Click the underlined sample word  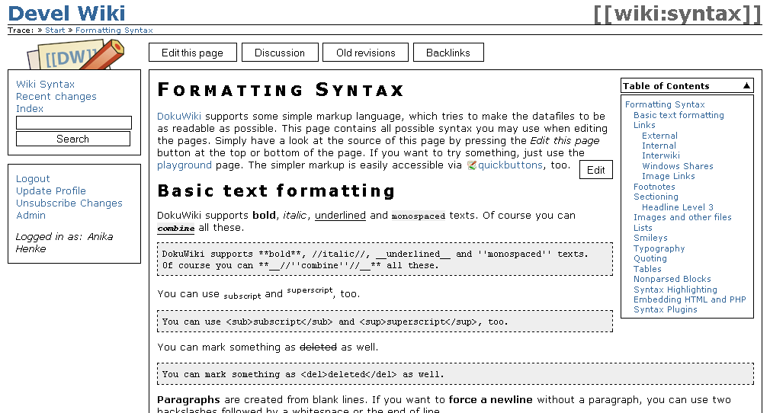pos(340,216)
